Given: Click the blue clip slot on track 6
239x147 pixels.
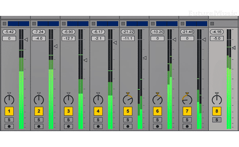Looking at the screenshot, I should click(x=167, y=23).
